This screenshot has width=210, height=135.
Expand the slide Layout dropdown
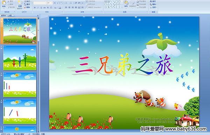pos(28,1)
